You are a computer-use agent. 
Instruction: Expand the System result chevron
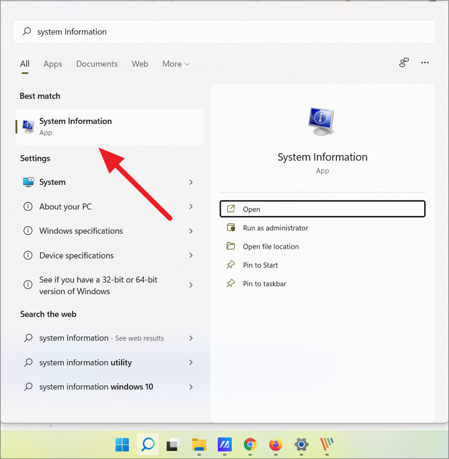coord(191,182)
